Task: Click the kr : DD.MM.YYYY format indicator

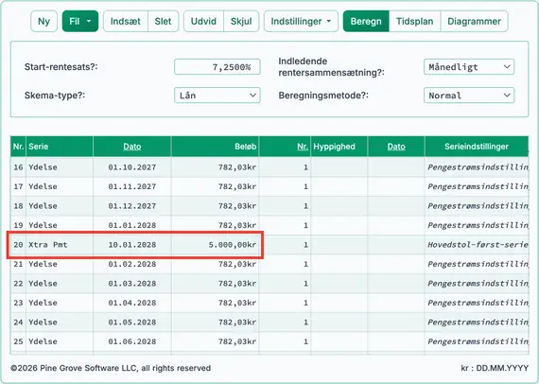Action: coord(495,368)
